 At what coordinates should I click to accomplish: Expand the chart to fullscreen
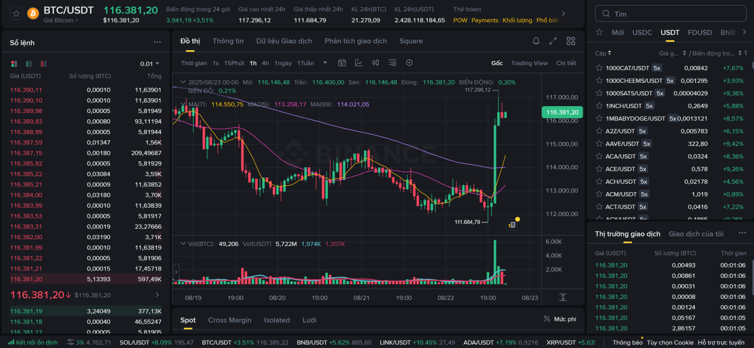click(x=553, y=41)
